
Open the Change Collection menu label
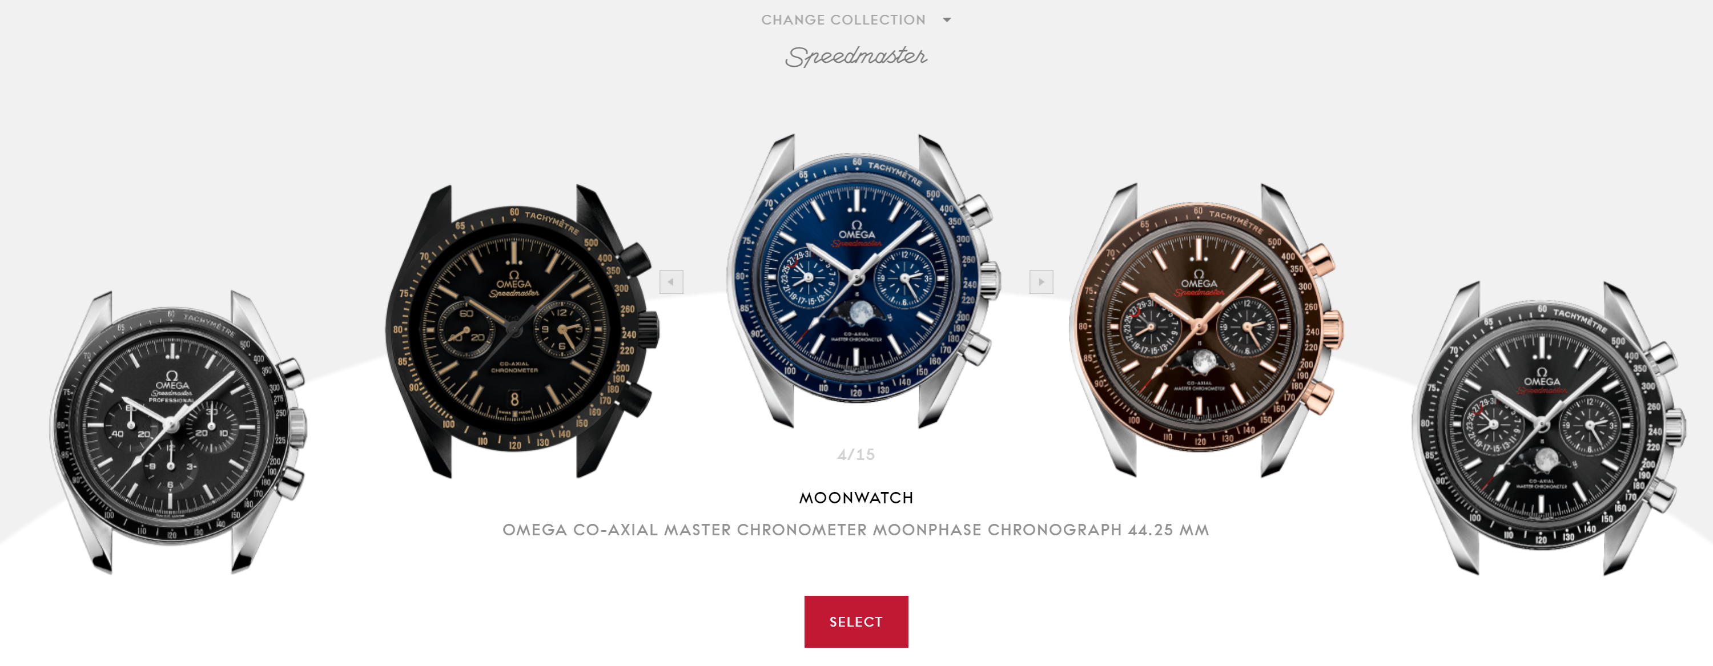843,20
